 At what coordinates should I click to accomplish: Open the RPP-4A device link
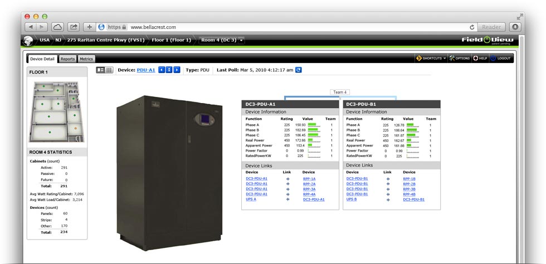pos(309,194)
